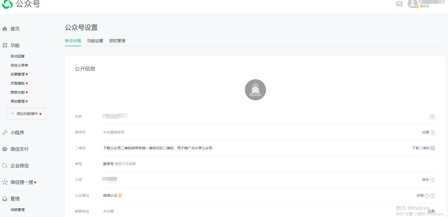This screenshot has height=217, width=448.
Task: Click the 微信搜一搜 star icon
Action: [5, 182]
